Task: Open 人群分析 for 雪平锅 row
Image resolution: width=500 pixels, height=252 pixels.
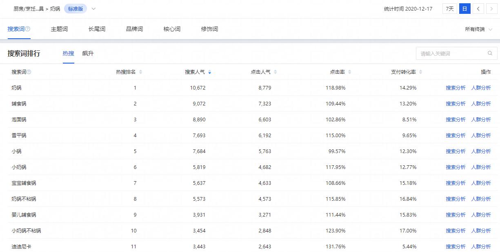Action: click(481, 136)
